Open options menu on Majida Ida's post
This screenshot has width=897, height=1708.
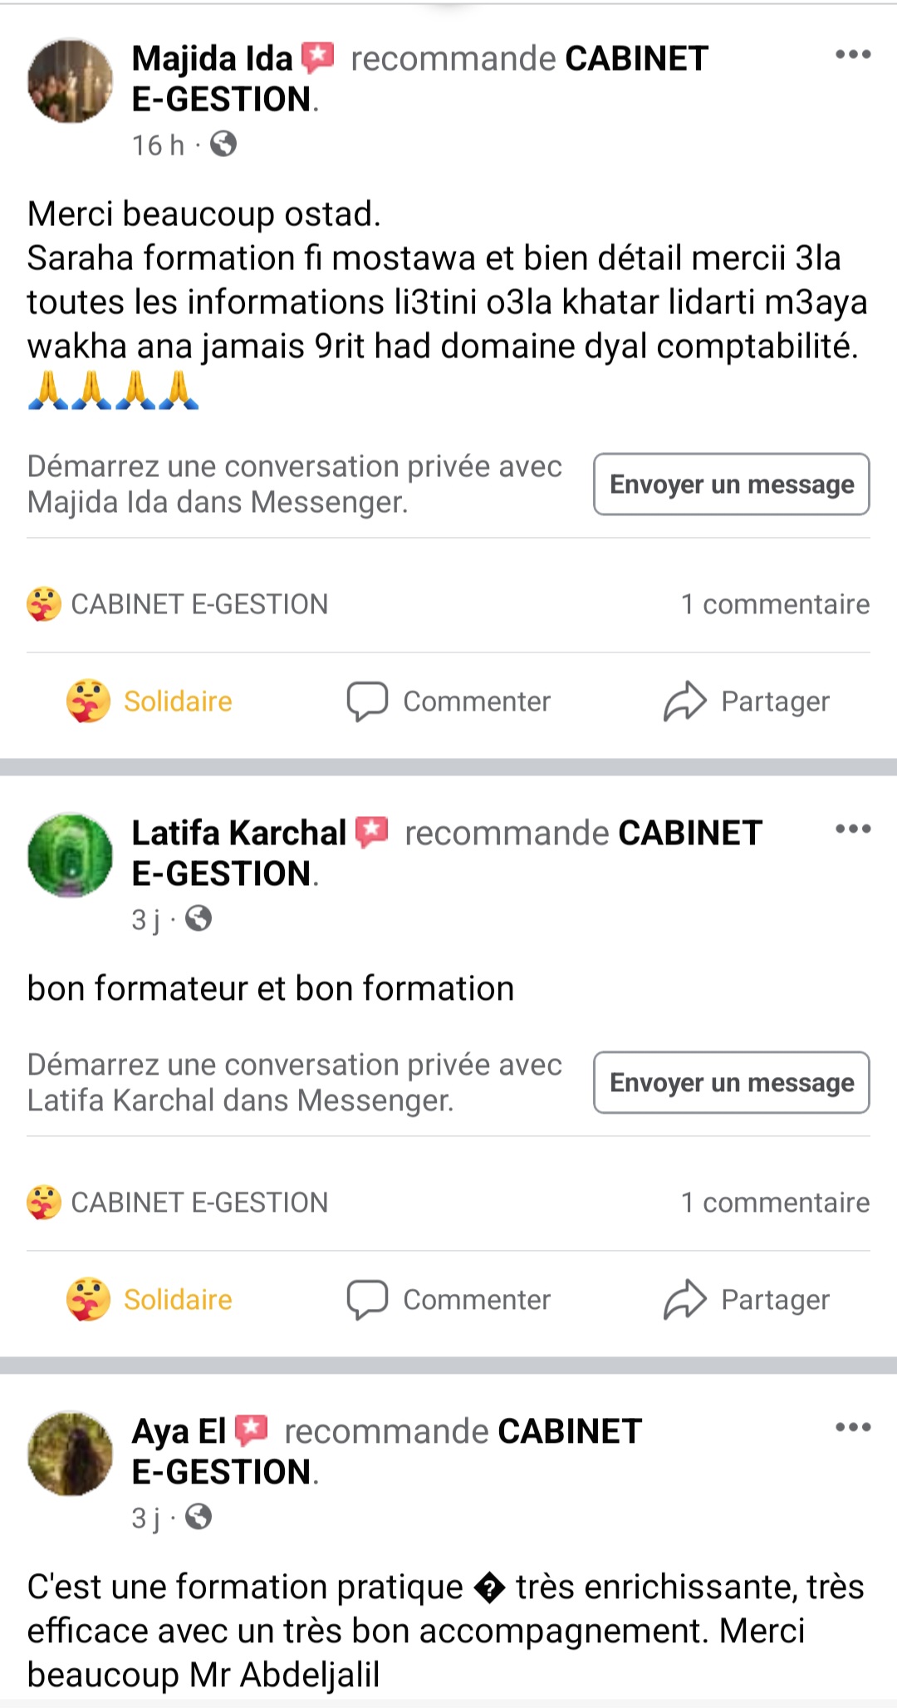point(852,55)
